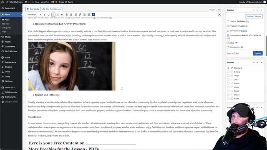Screen dimensions: 267x150
Task: Select the Video post format
Action: [x=228, y=87]
